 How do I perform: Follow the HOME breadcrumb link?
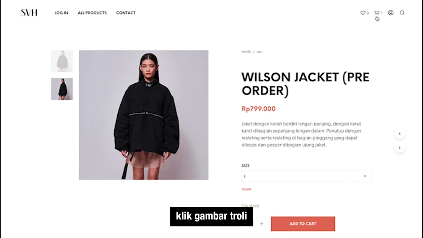coord(246,52)
